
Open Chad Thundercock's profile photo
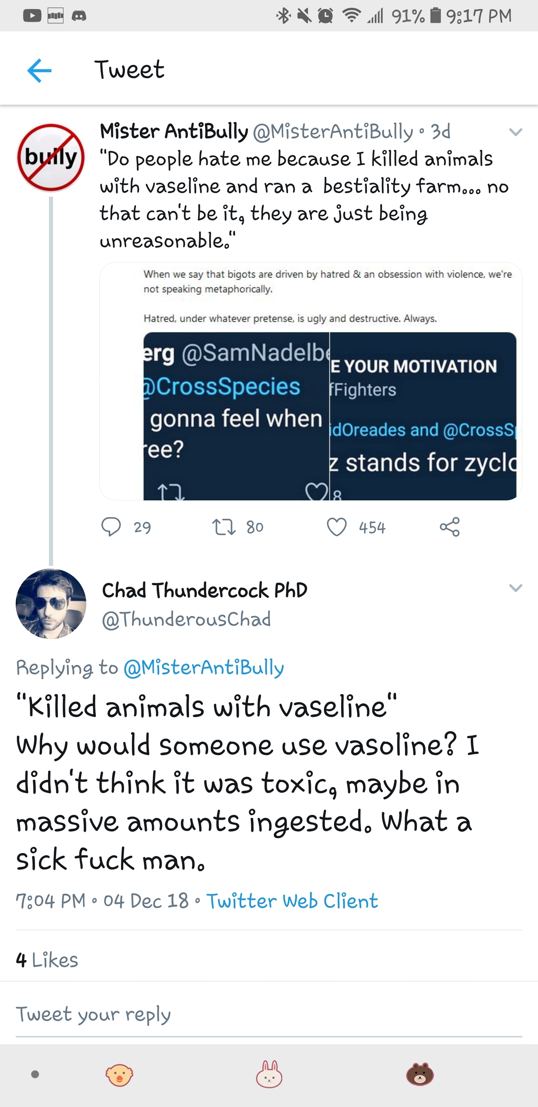pyautogui.click(x=51, y=603)
